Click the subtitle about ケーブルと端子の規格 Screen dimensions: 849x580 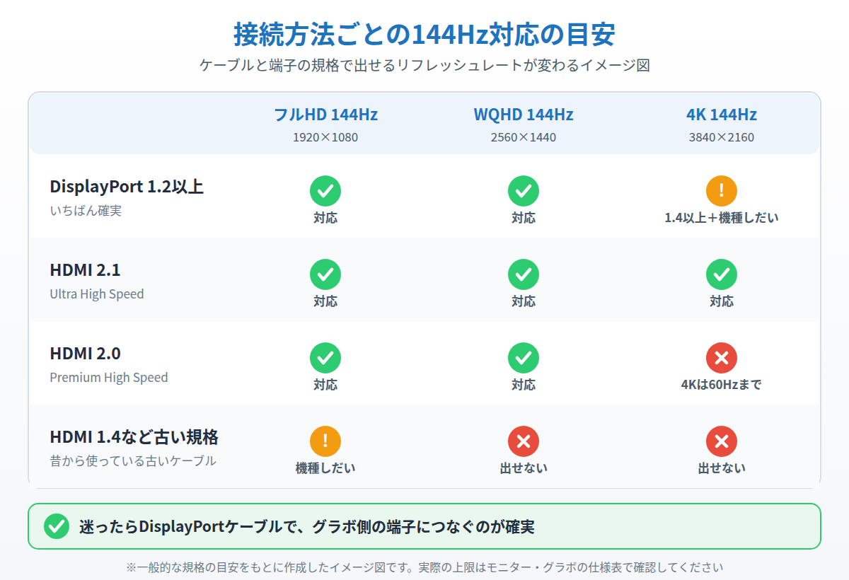click(424, 66)
